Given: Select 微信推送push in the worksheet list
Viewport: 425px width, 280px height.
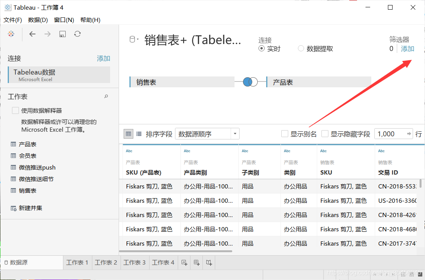Looking at the screenshot, I should (37, 168).
